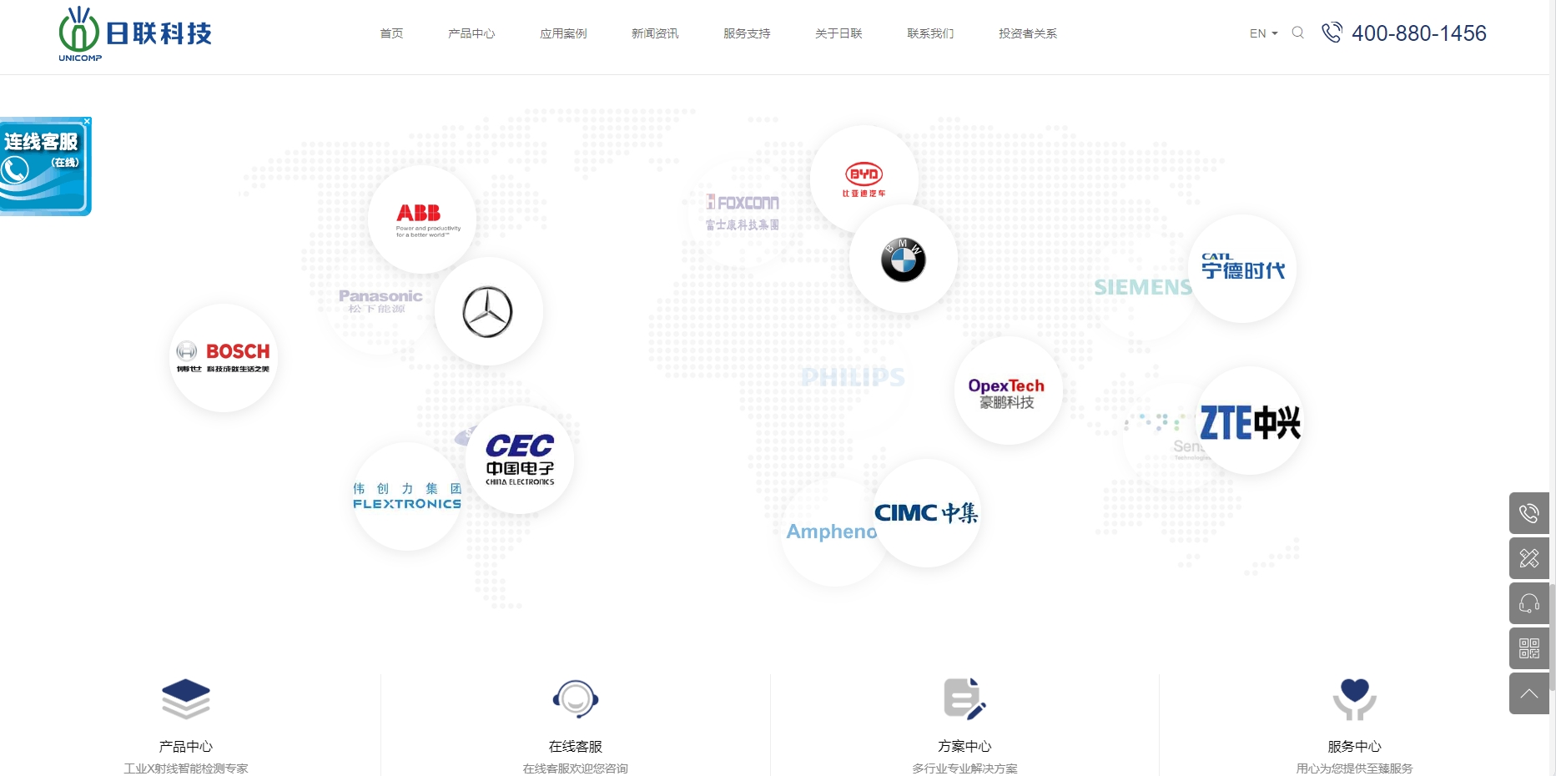This screenshot has height=776, width=1556.
Task: Click the BMW logo bubble
Action: coord(903,260)
